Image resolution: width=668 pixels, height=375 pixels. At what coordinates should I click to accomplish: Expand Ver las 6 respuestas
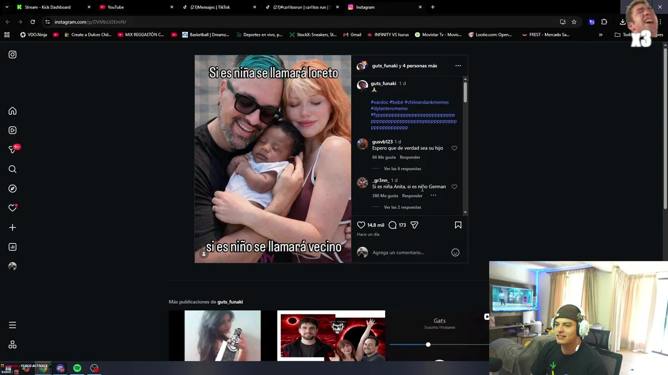[x=402, y=169]
